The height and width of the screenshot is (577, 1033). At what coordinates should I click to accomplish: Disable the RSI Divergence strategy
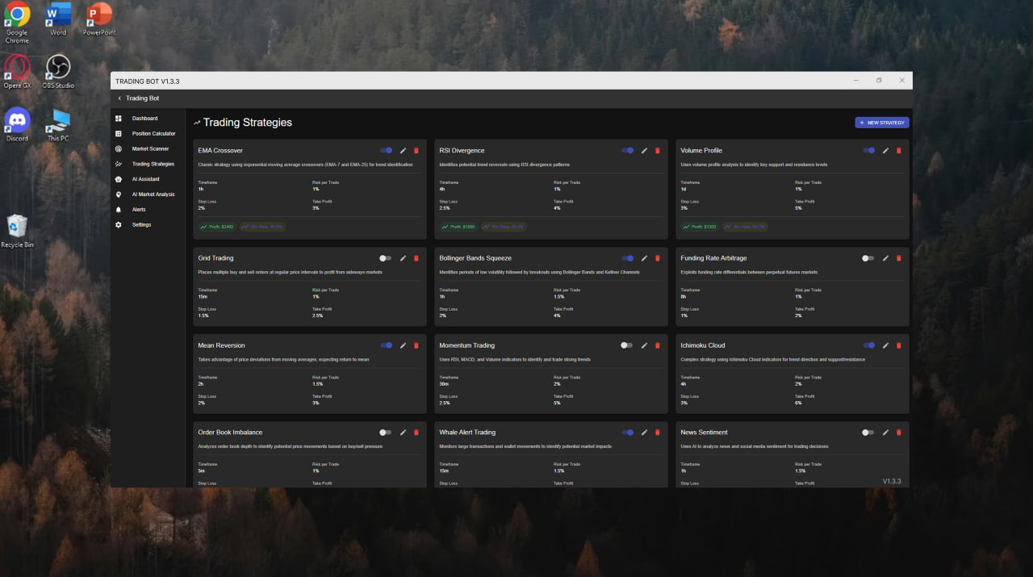[628, 150]
